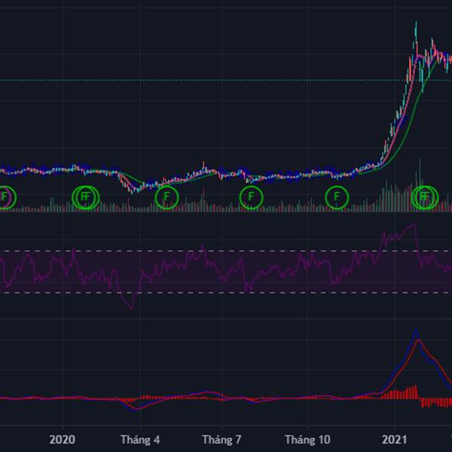
Task: Click the Tháng 4 axis label
Action: tap(140, 440)
